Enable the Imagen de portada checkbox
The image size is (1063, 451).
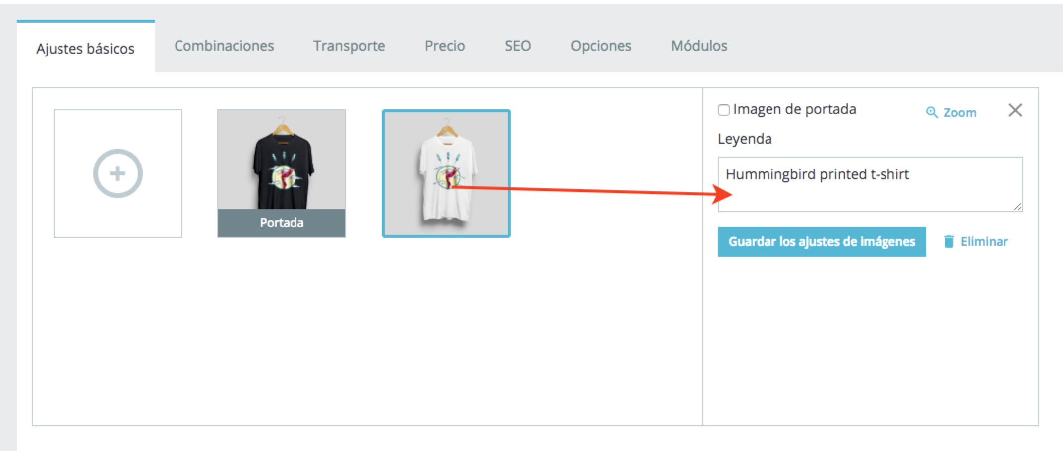[723, 110]
